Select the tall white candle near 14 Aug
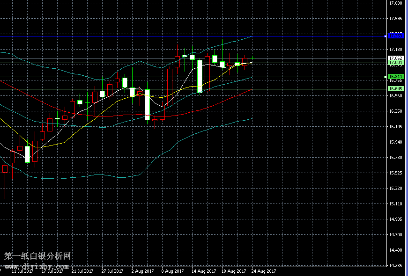 [x=200, y=76]
